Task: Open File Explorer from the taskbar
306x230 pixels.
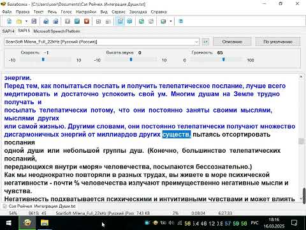Action: tap(45, 223)
